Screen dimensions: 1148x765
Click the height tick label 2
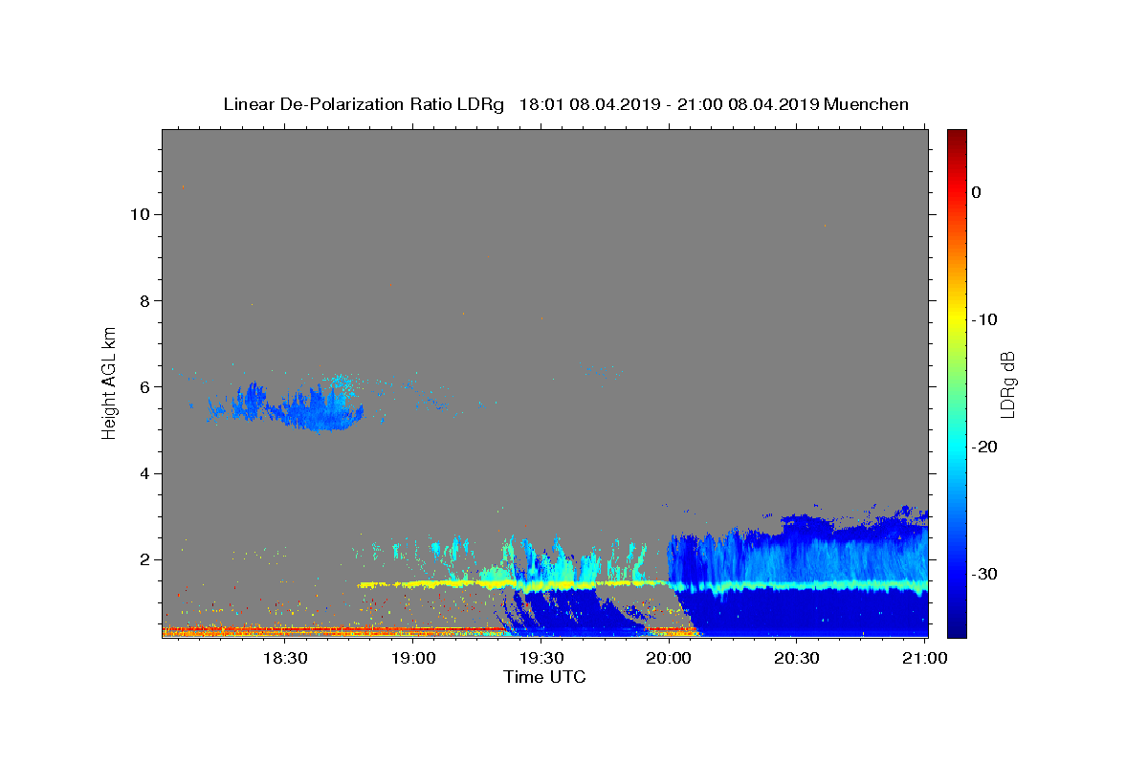point(143,559)
